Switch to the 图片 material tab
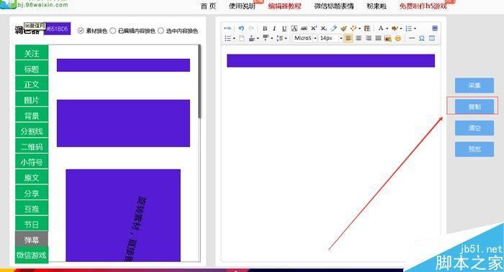 point(32,100)
